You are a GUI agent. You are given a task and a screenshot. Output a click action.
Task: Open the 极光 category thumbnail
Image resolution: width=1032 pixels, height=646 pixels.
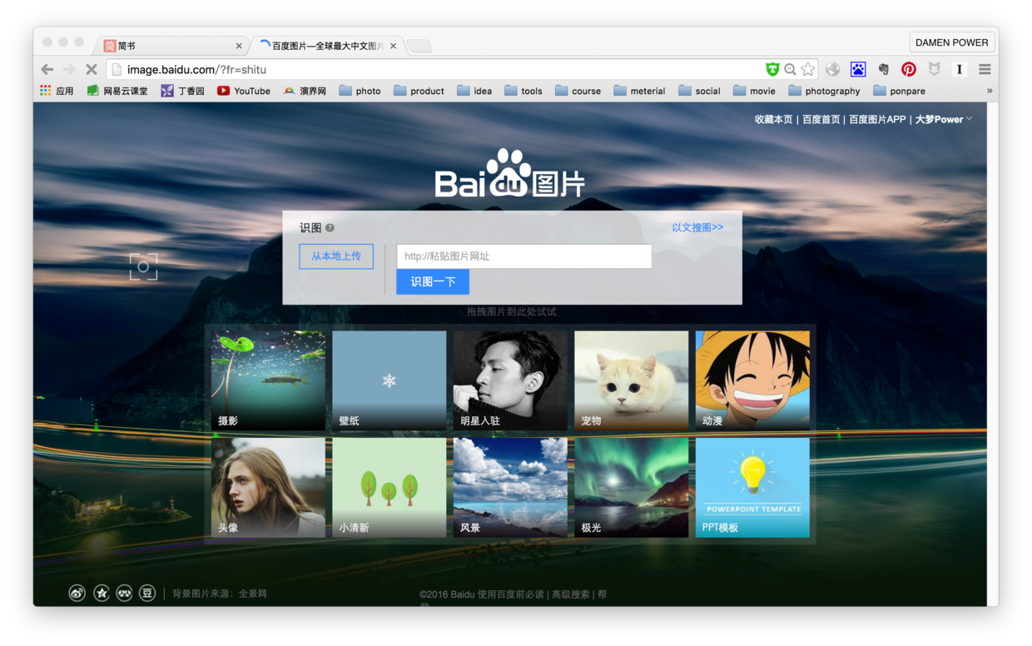tap(632, 488)
